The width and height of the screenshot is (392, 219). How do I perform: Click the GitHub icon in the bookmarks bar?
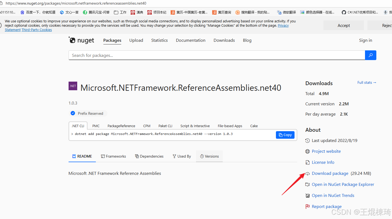344,12
